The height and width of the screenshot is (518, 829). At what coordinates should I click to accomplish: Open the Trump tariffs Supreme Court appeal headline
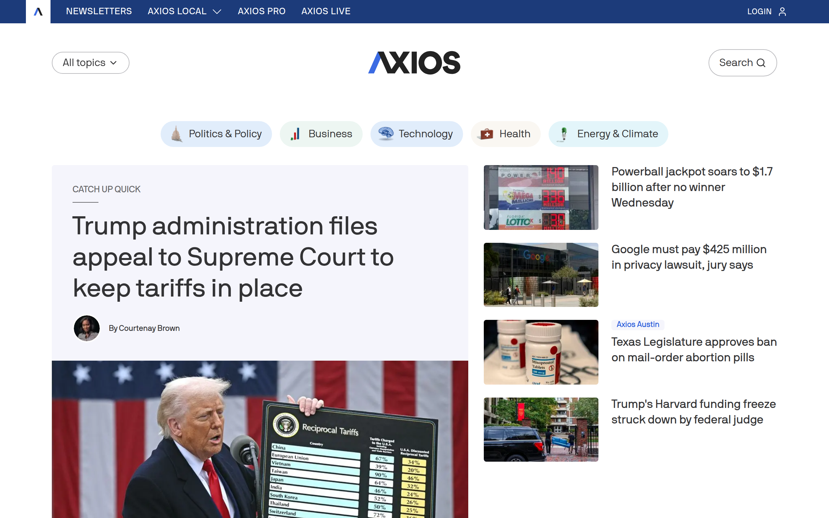[233, 257]
